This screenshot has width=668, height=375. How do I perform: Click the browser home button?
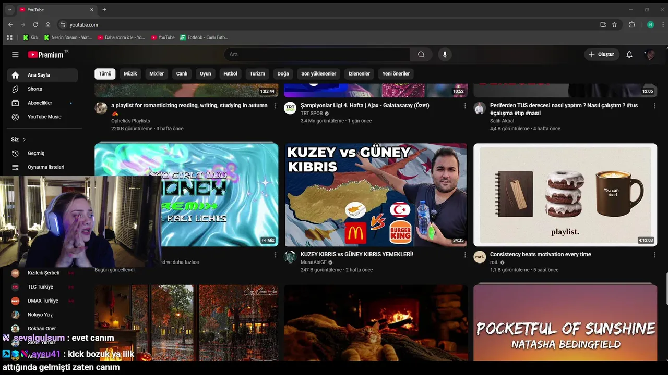tap(48, 24)
